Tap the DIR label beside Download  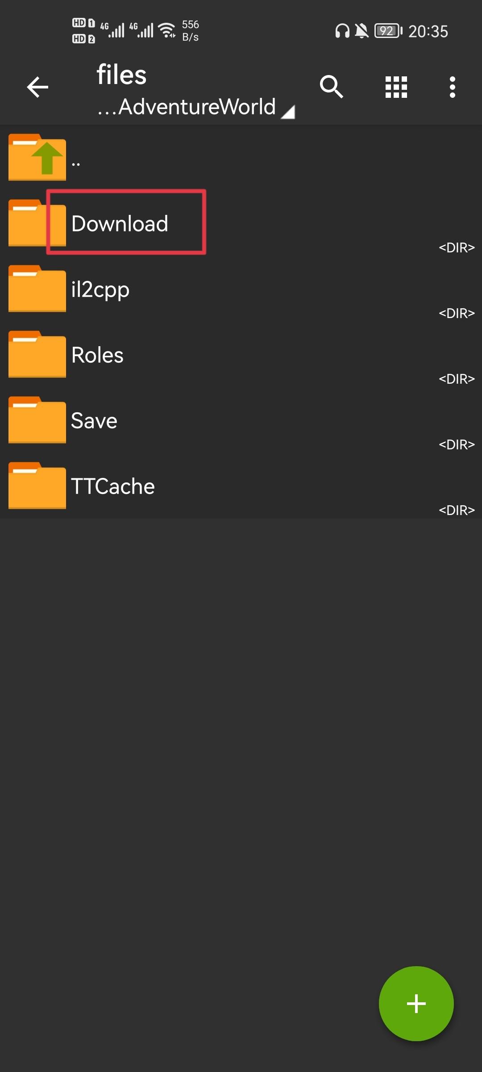point(456,247)
